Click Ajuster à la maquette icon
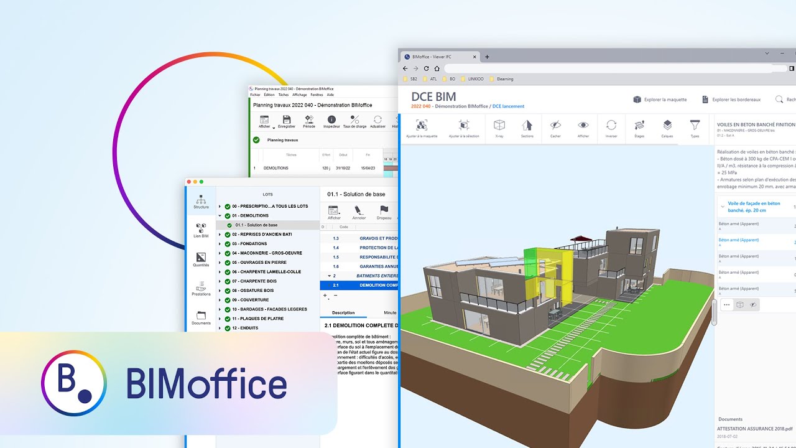This screenshot has width=796, height=448. pos(421,126)
